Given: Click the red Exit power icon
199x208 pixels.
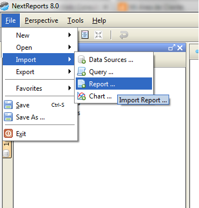Looking at the screenshot, I should [x=8, y=133].
